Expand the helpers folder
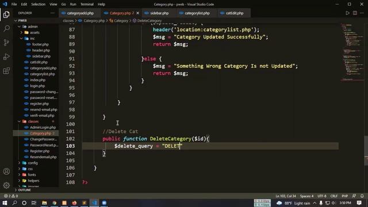 tap(33, 181)
